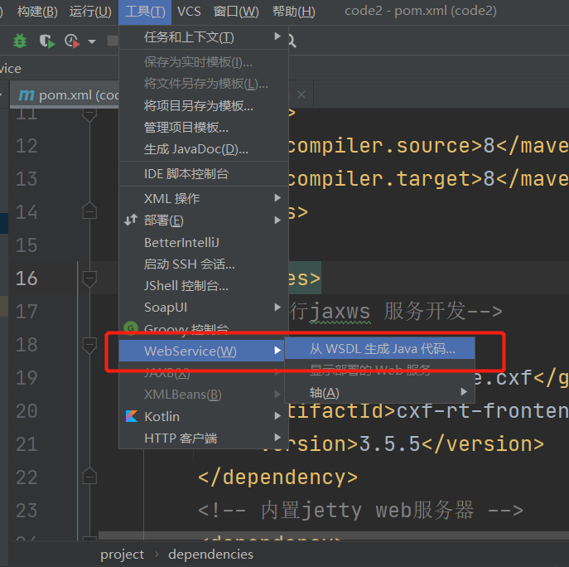Choose 启动 SSH 会话...
The width and height of the screenshot is (569, 567).
tap(204, 264)
